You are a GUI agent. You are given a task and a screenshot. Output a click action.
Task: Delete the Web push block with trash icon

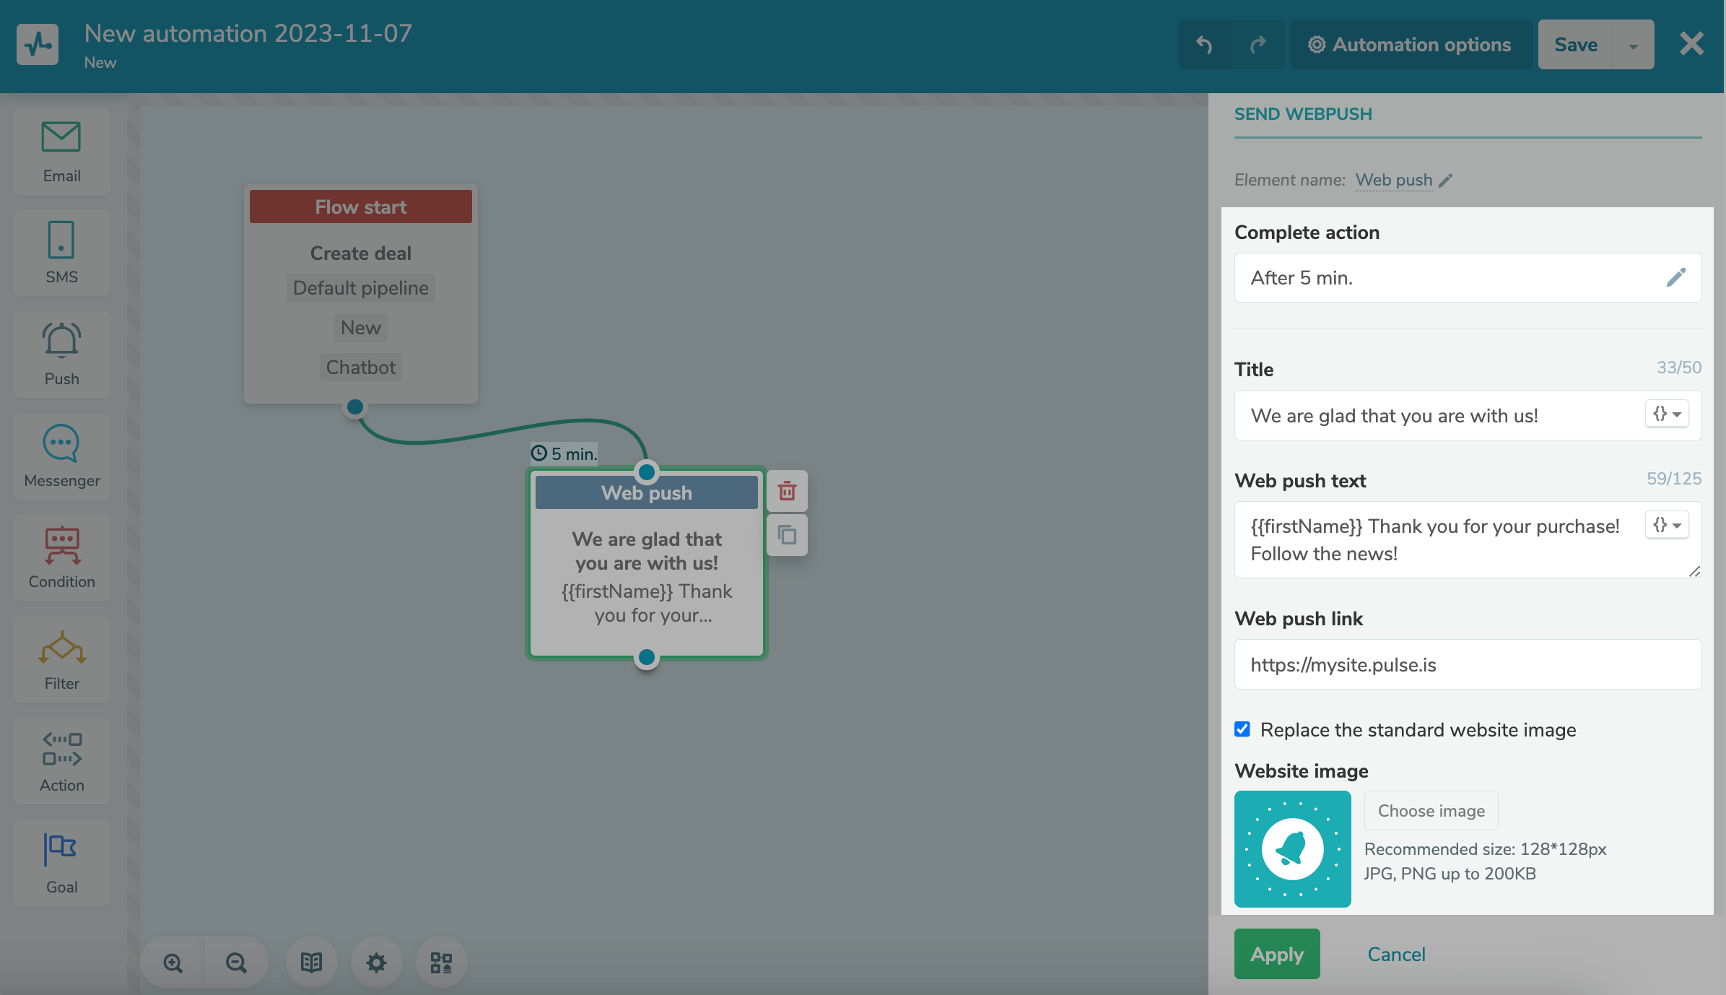click(x=787, y=491)
